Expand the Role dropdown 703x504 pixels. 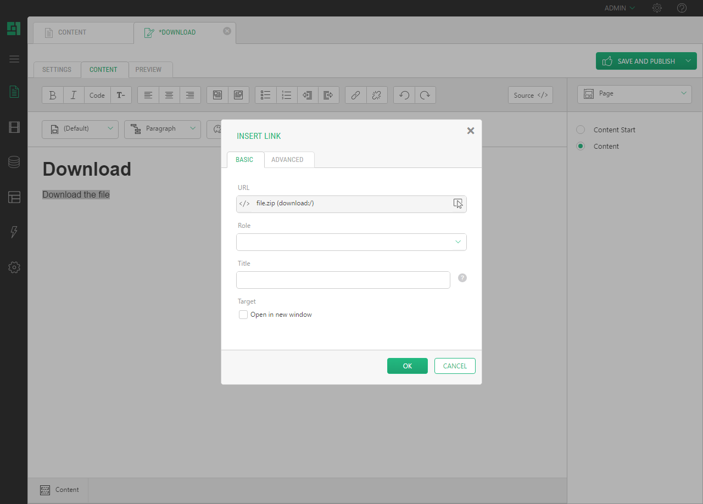(351, 242)
